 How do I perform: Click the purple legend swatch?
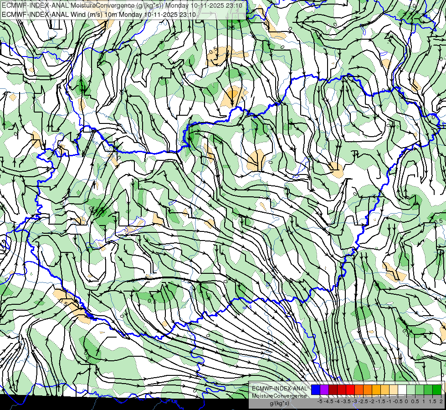pos(324,390)
